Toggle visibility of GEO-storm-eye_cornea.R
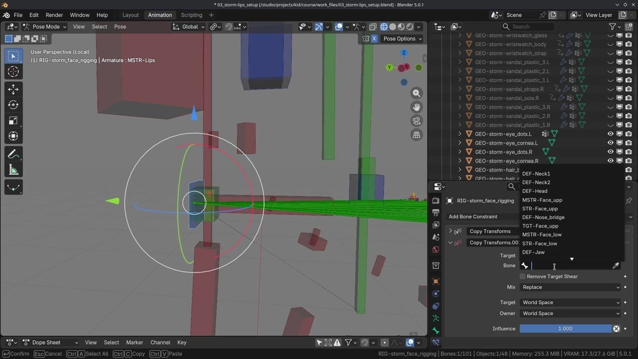Image resolution: width=638 pixels, height=359 pixels. [610, 161]
